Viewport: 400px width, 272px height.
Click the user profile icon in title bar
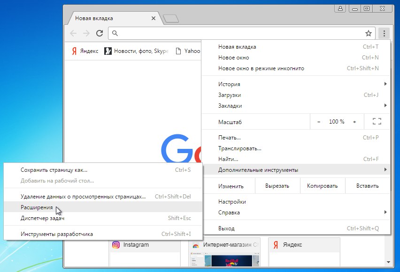[x=340, y=8]
